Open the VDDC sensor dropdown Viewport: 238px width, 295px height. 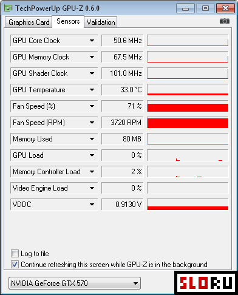click(92, 205)
